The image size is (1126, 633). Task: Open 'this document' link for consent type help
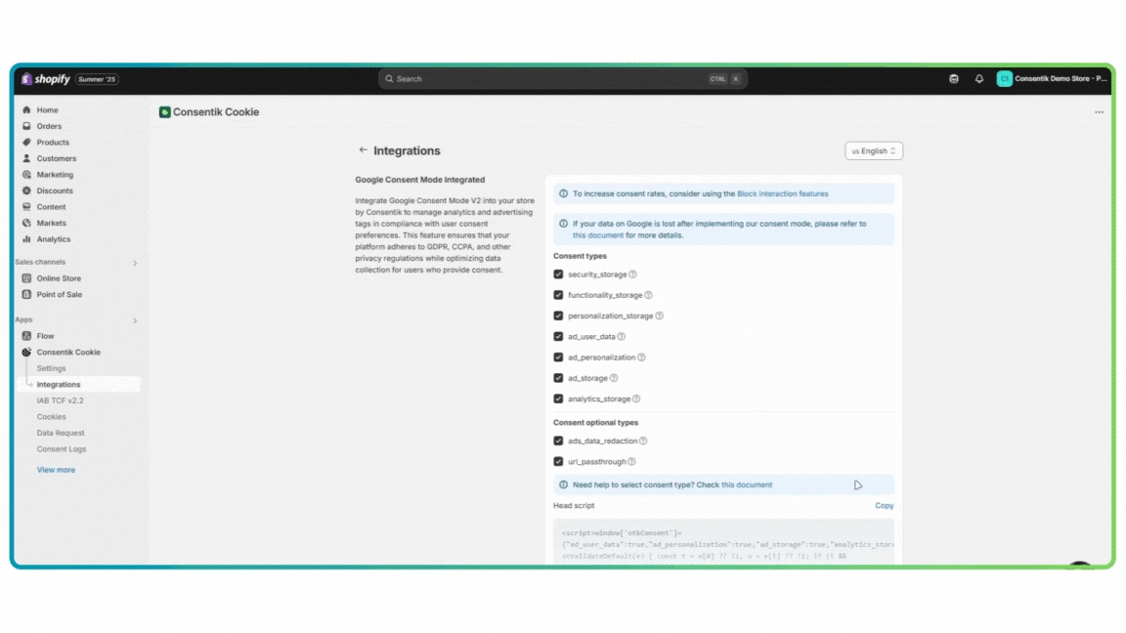pos(746,485)
